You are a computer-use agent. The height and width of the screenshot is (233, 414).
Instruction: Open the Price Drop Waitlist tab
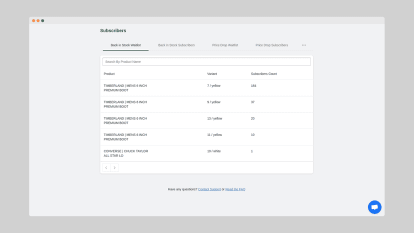tap(225, 45)
